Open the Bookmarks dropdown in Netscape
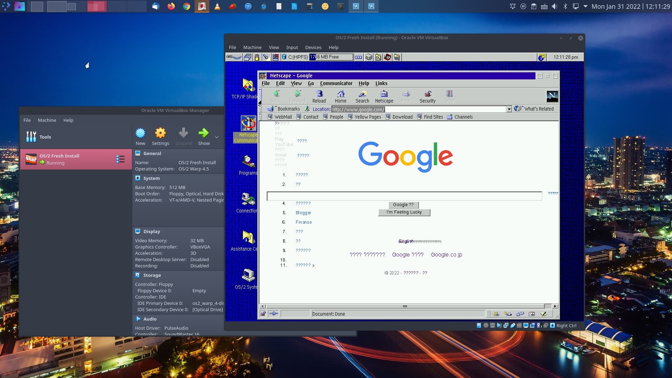This screenshot has width=672, height=378. (284, 109)
